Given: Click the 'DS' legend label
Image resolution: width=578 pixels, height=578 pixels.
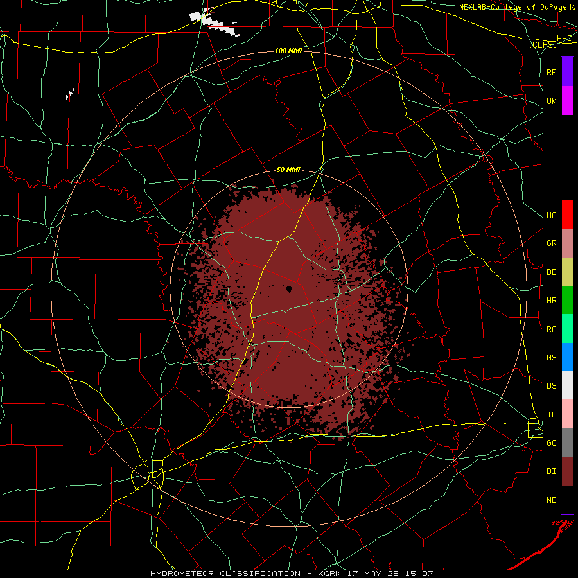Looking at the screenshot, I should (x=551, y=385).
